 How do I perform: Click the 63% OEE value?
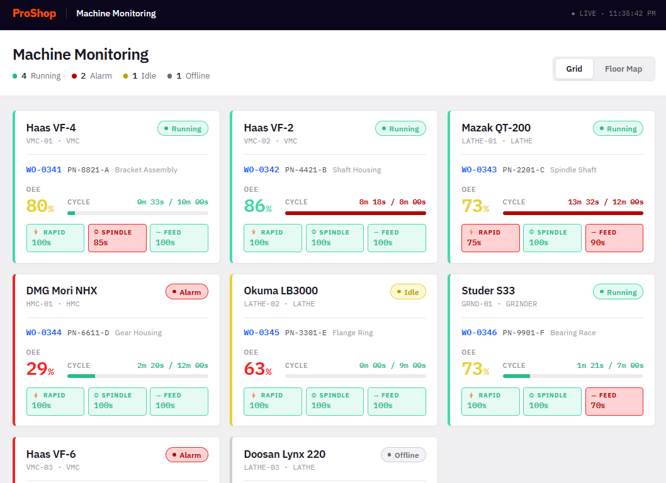click(x=258, y=369)
